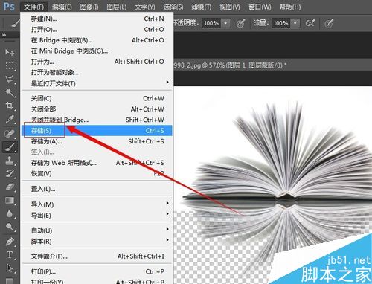Open the flow 100% dropdown arrow
The height and width of the screenshot is (284, 372).
click(295, 23)
